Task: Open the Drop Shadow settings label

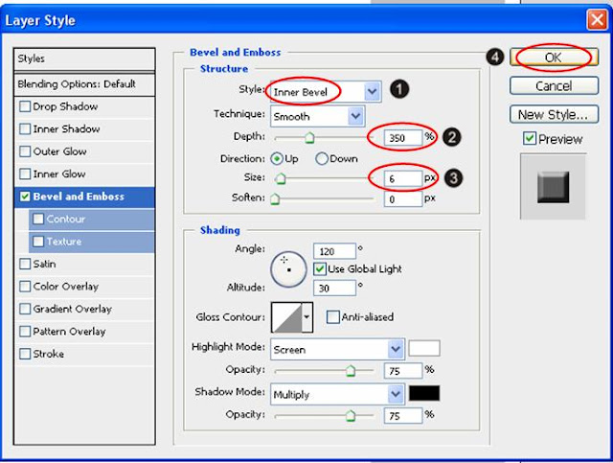Action: pyautogui.click(x=65, y=106)
